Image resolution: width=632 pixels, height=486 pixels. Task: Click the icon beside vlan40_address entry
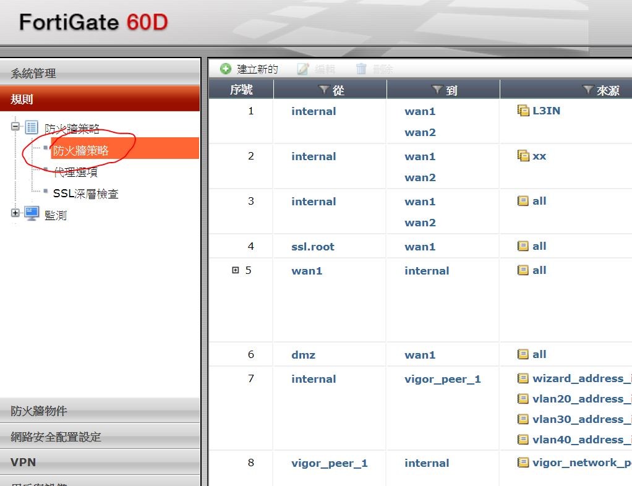tap(523, 439)
